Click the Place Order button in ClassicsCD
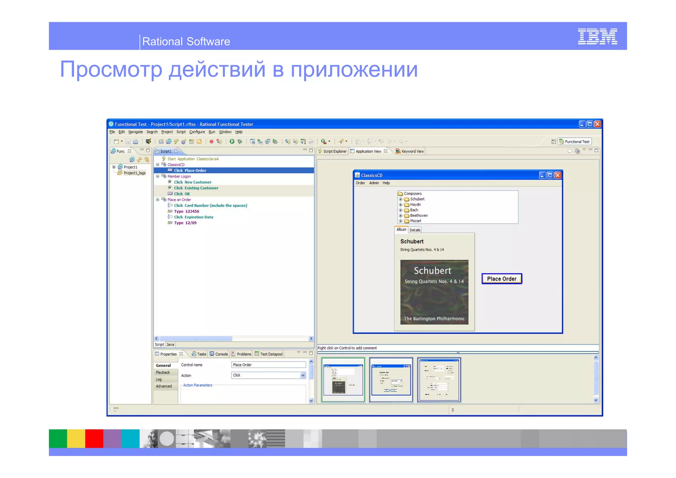 (x=502, y=279)
